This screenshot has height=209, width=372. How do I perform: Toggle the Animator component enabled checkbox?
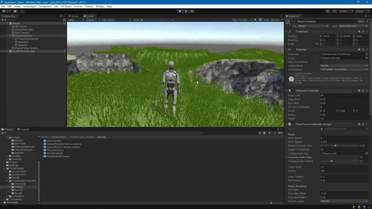pos(293,50)
